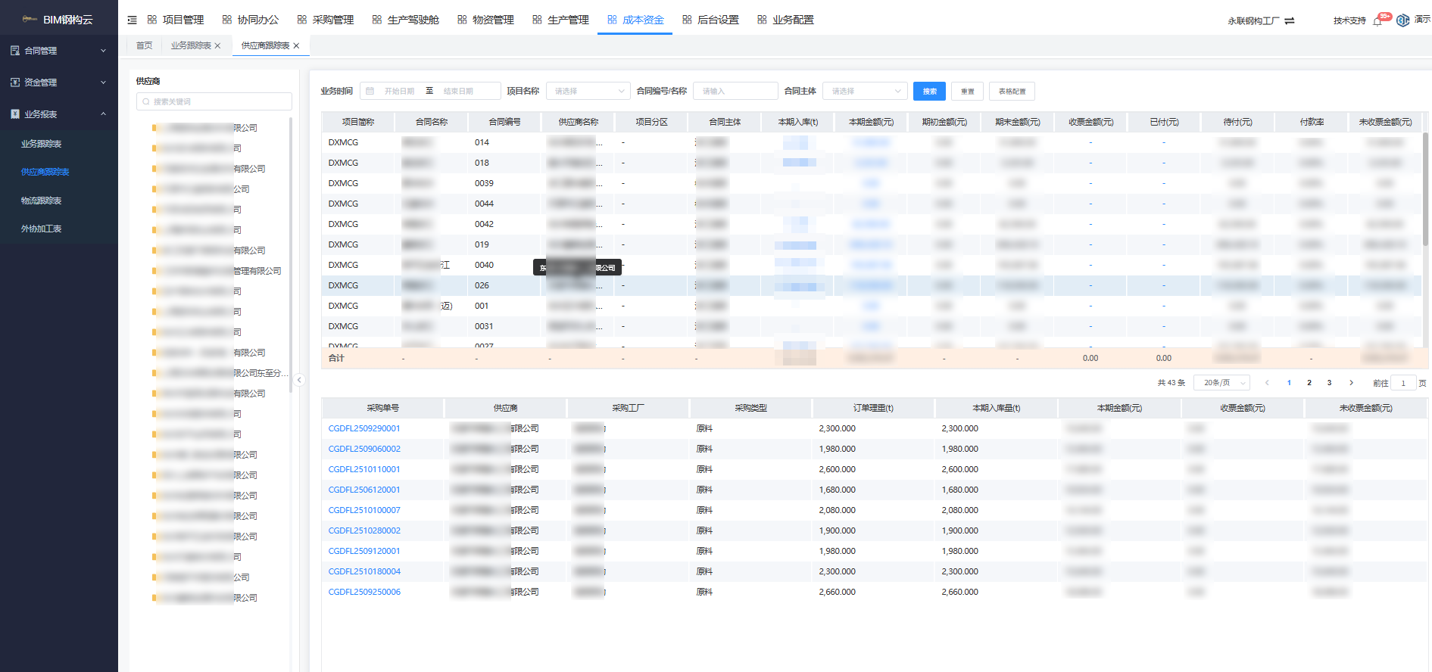This screenshot has width=1432, height=672.
Task: Collapse the supplier panel with arrow handle
Action: coord(300,380)
